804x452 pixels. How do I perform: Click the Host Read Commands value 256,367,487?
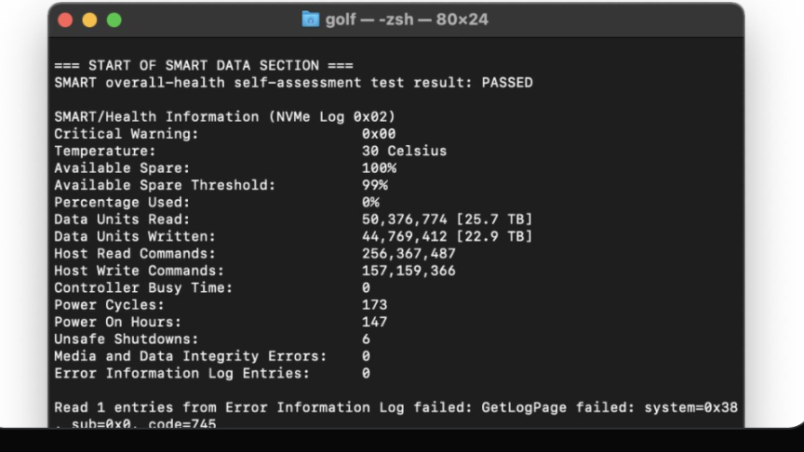(409, 254)
